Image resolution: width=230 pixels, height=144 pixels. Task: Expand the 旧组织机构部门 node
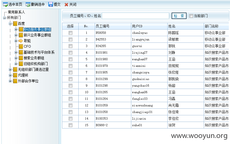click(x=16, y=64)
